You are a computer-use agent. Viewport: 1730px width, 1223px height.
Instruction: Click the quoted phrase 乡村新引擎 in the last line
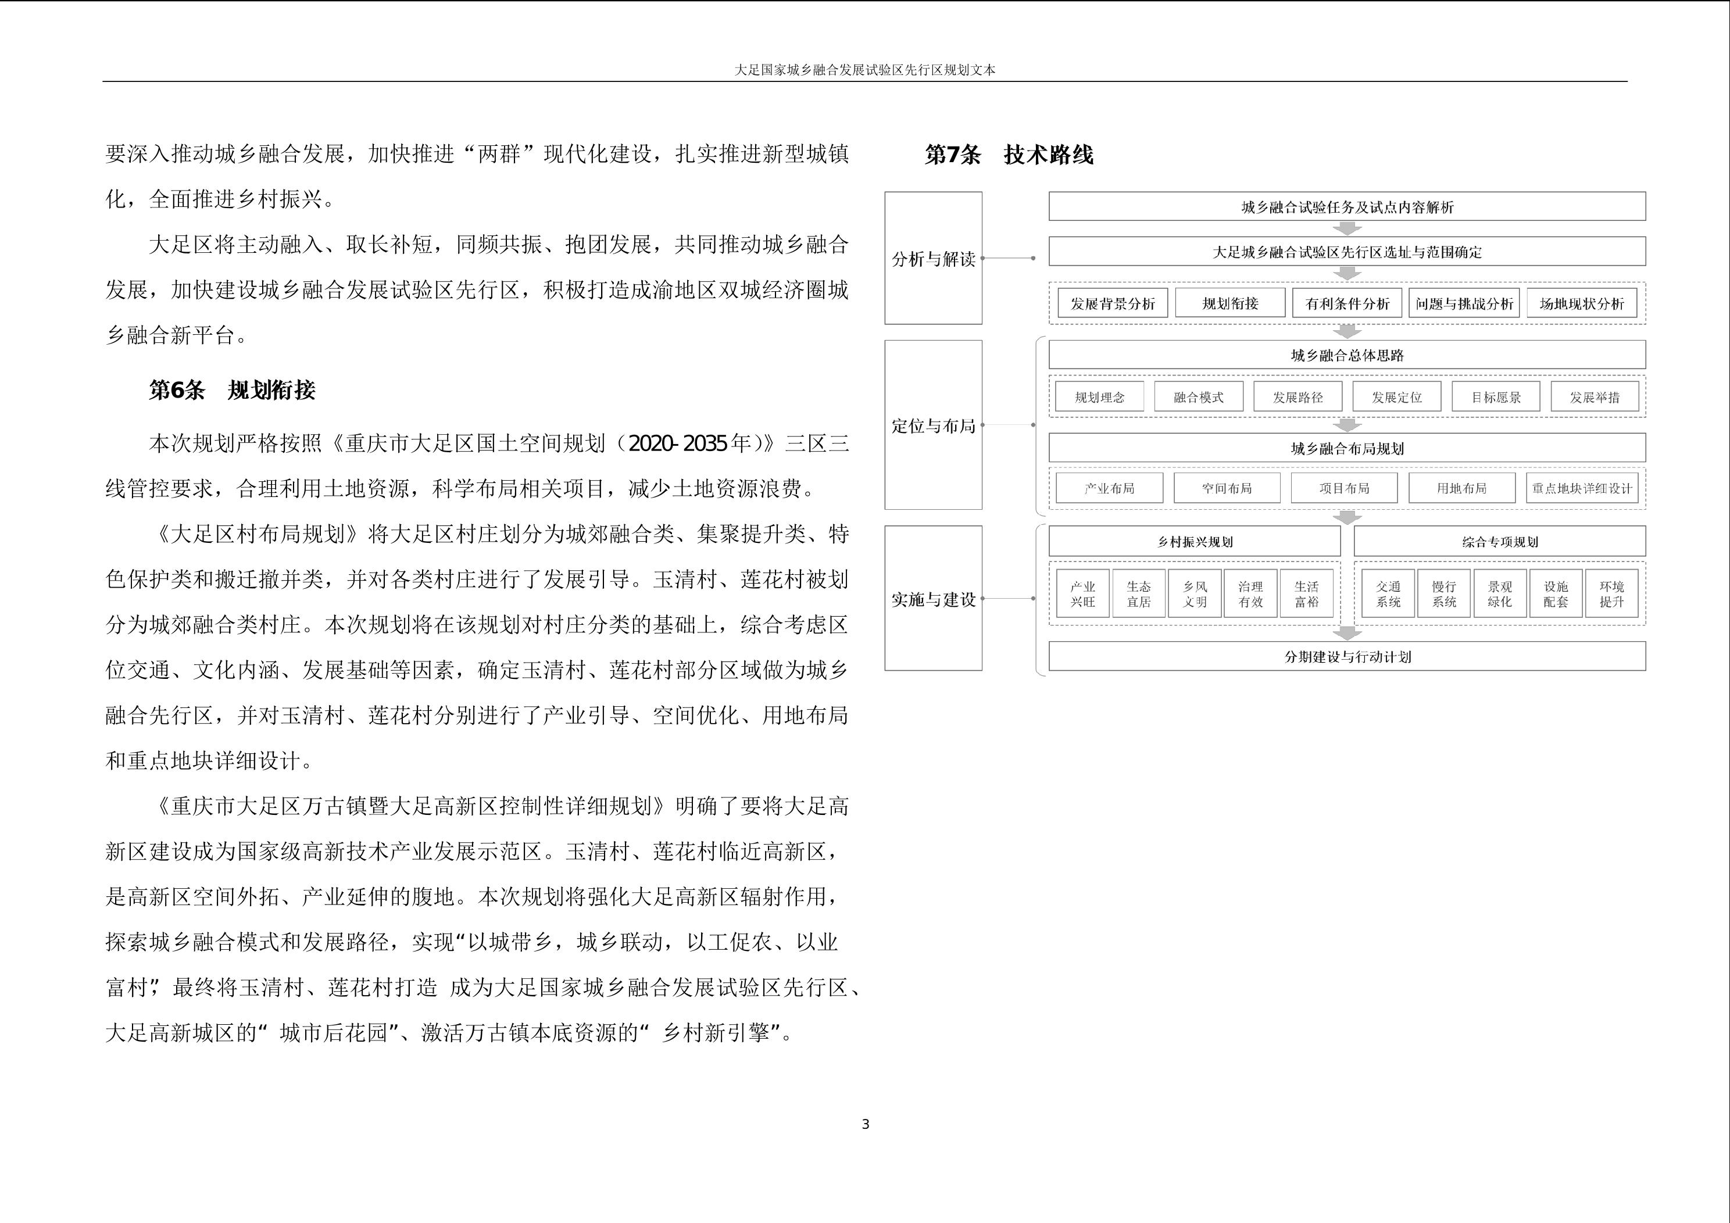pos(716,1032)
